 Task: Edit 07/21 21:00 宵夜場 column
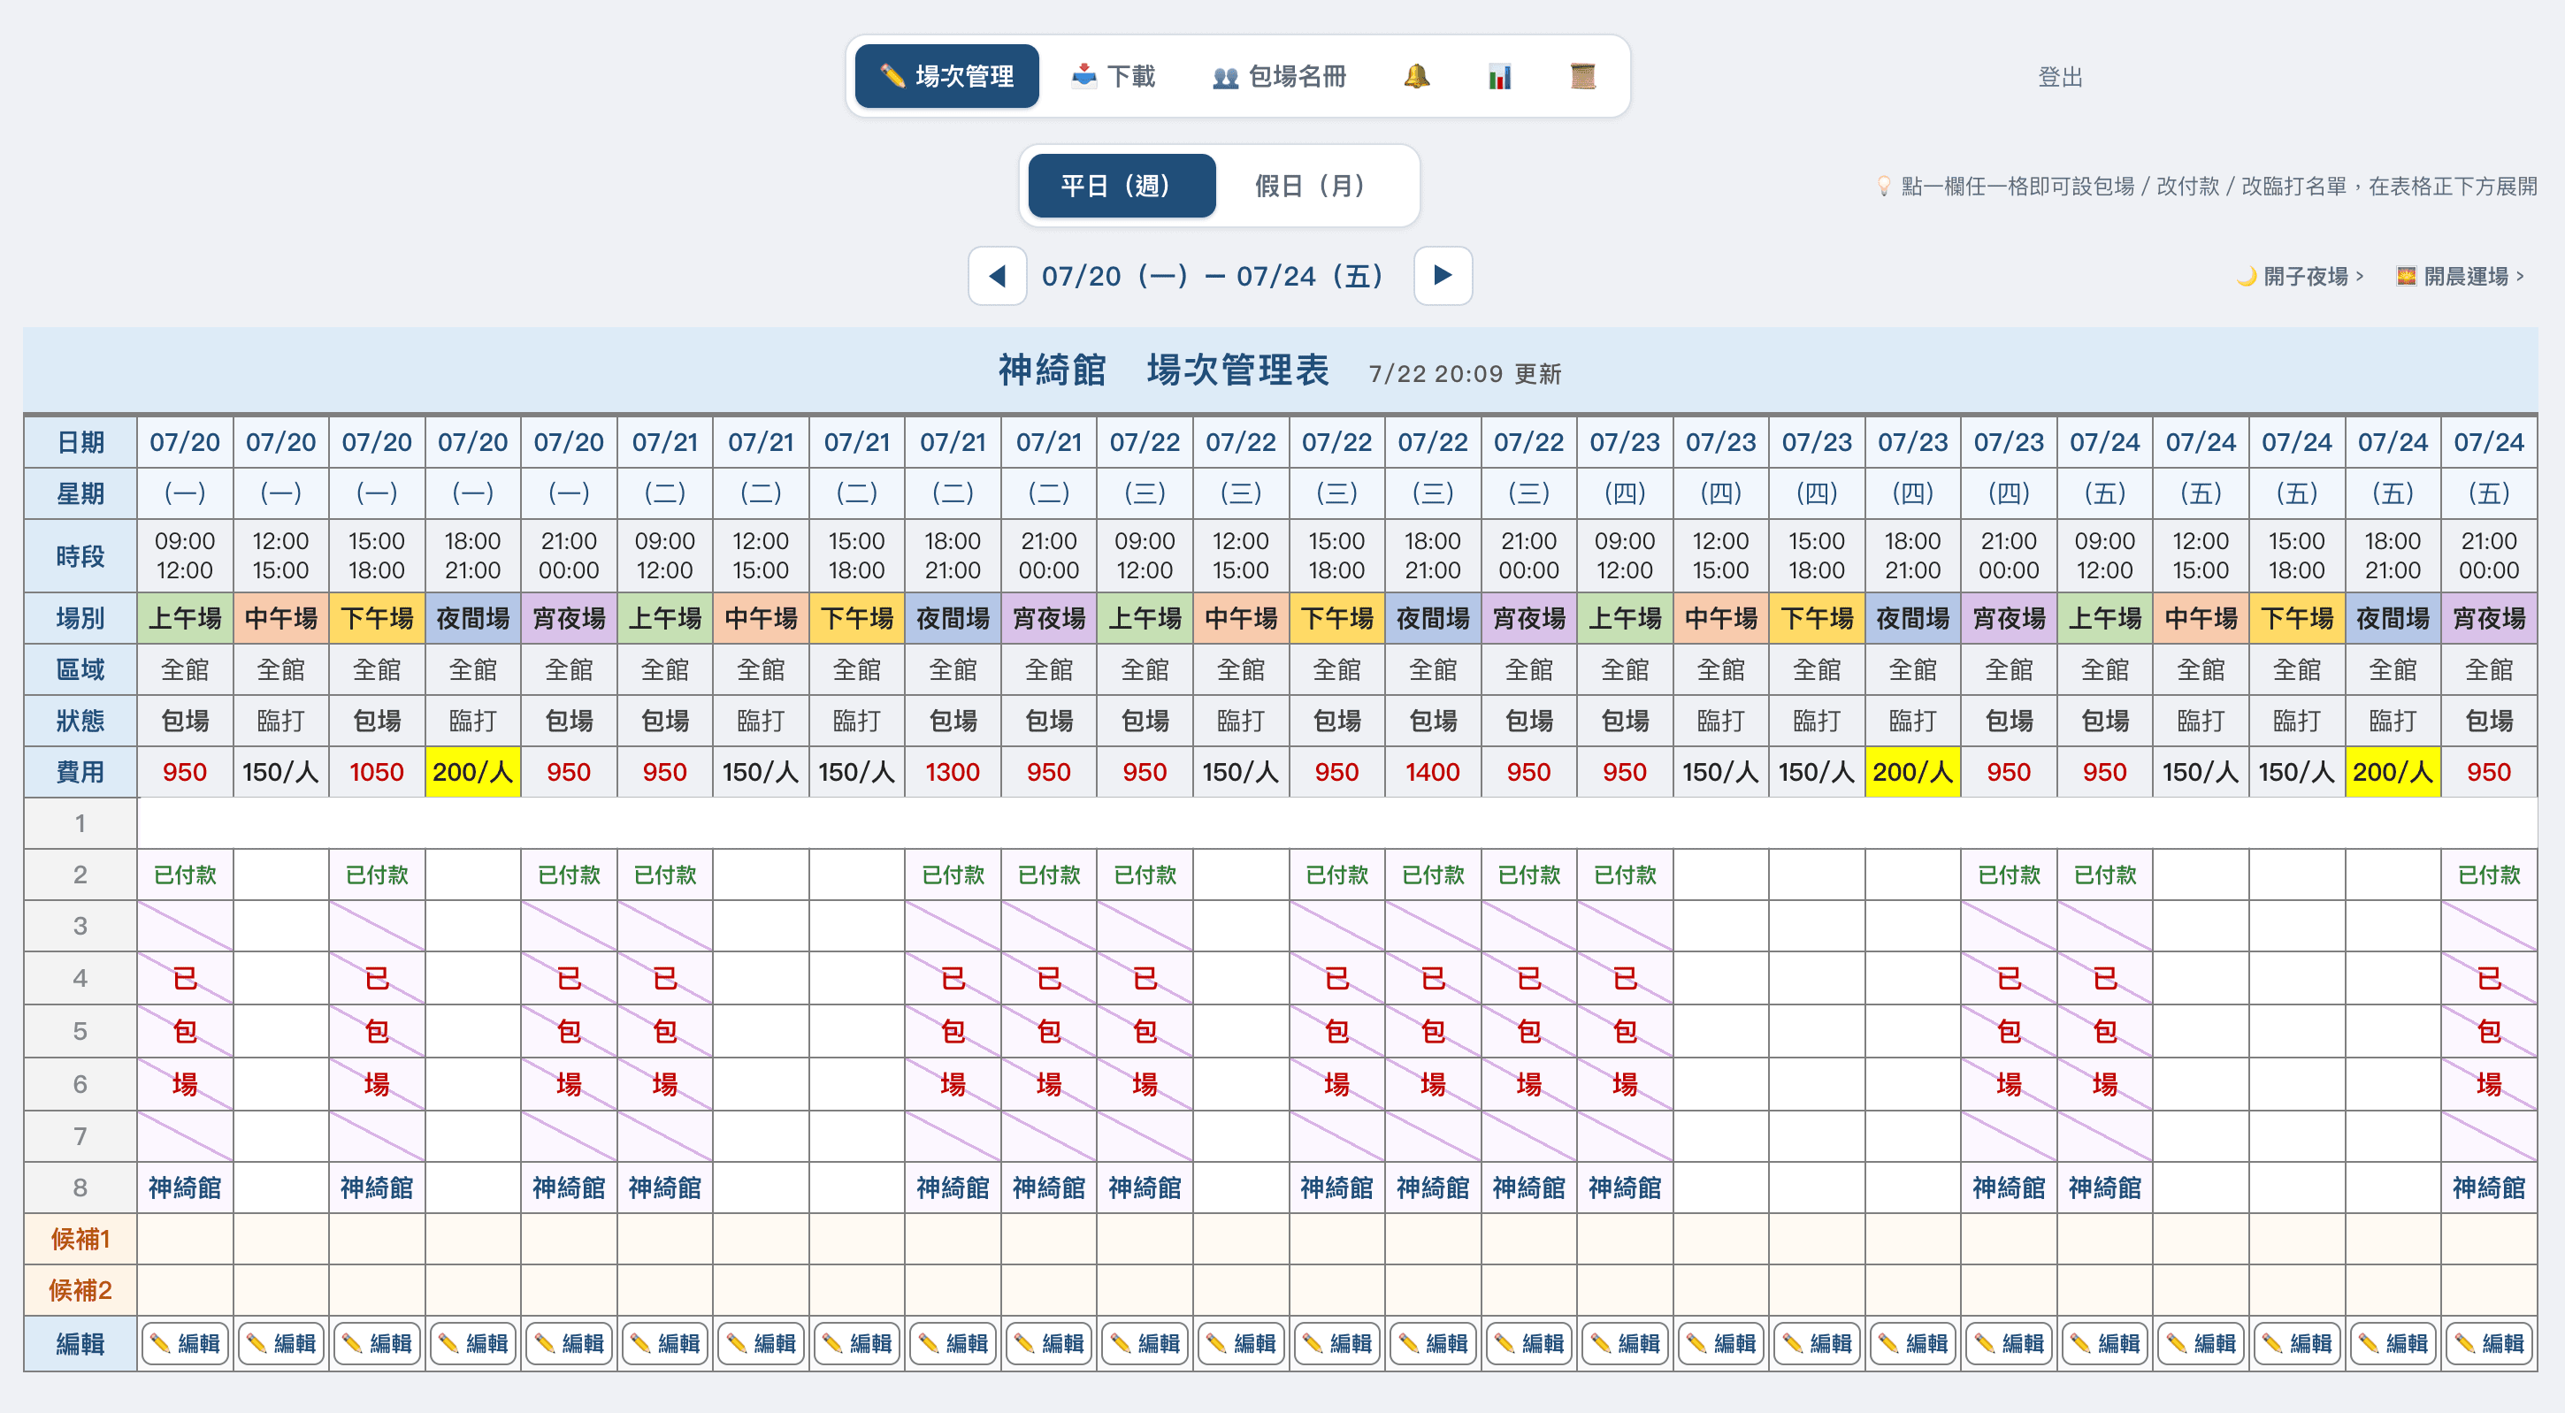coord(1050,1343)
